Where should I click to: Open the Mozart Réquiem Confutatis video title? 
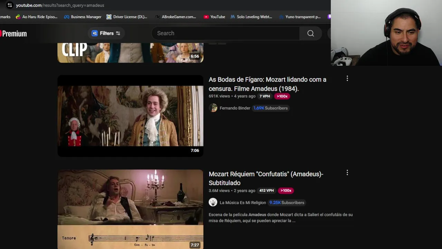(266, 178)
